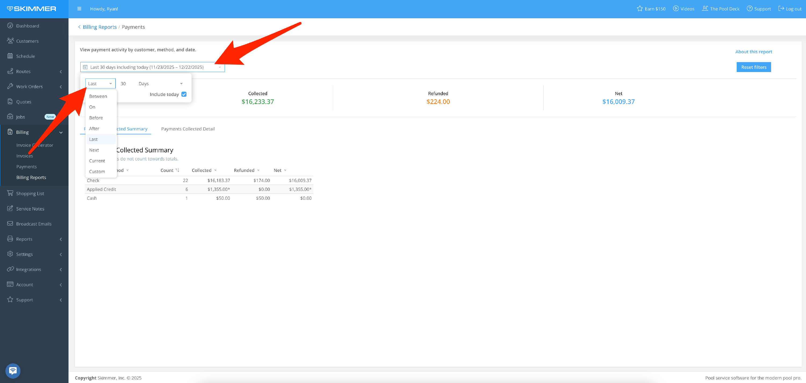Click the Pool Deck icon
The height and width of the screenshot is (383, 806).
[x=705, y=8]
